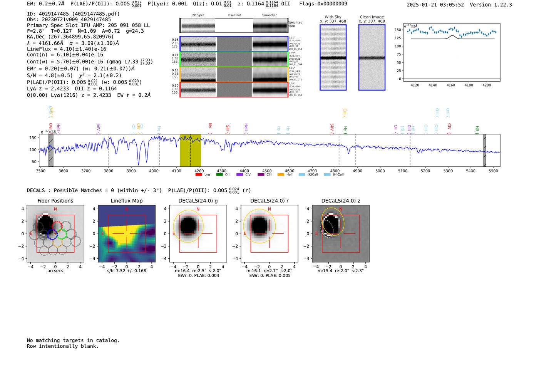Click the 'm:15.4 re:2.0" s:2.3"' caption
Image resolution: width=539 pixels, height=367 pixels.
[341, 271]
